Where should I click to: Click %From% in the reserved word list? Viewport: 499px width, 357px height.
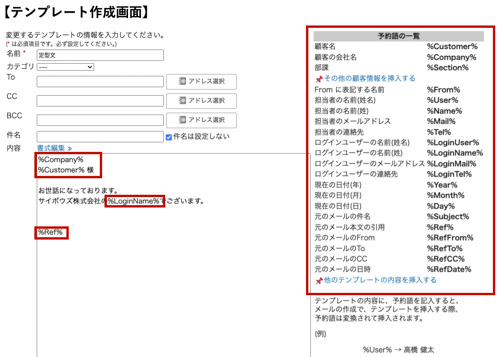(x=443, y=90)
